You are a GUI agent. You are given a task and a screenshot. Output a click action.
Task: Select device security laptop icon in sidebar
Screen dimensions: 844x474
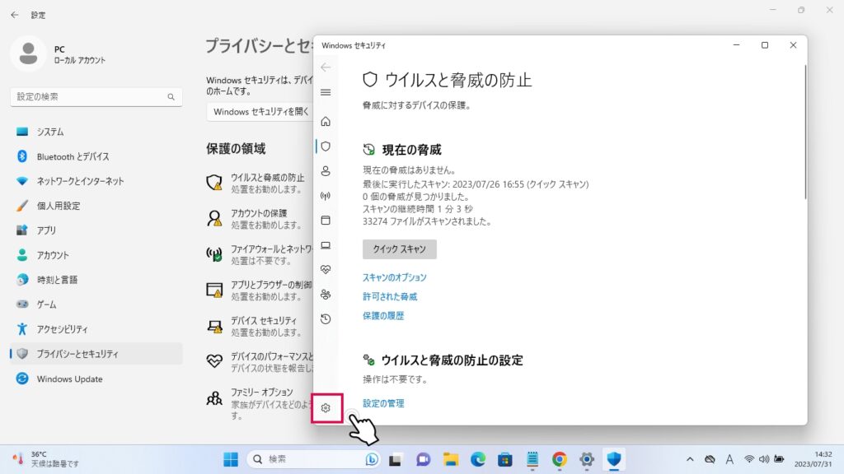pos(326,245)
